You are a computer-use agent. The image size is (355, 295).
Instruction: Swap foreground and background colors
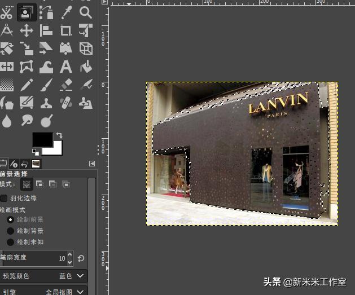[59, 135]
